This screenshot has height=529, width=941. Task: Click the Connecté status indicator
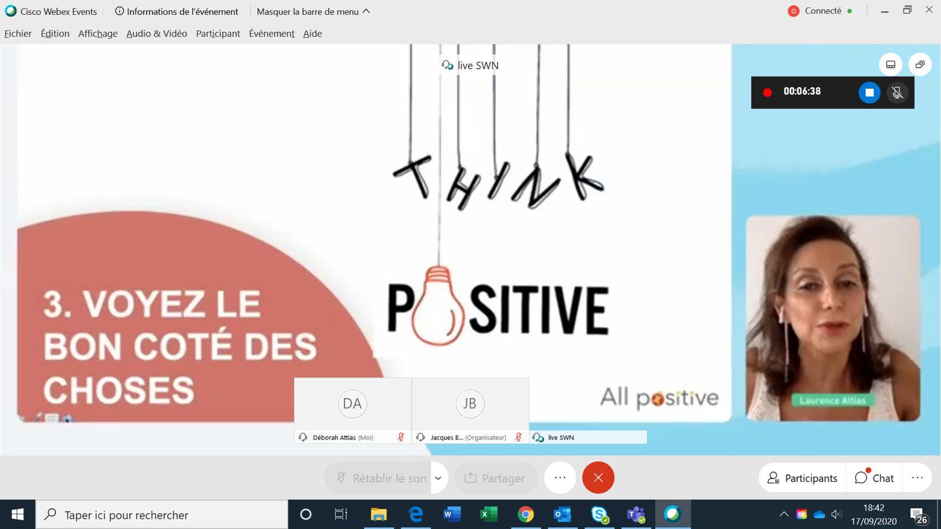tap(820, 11)
